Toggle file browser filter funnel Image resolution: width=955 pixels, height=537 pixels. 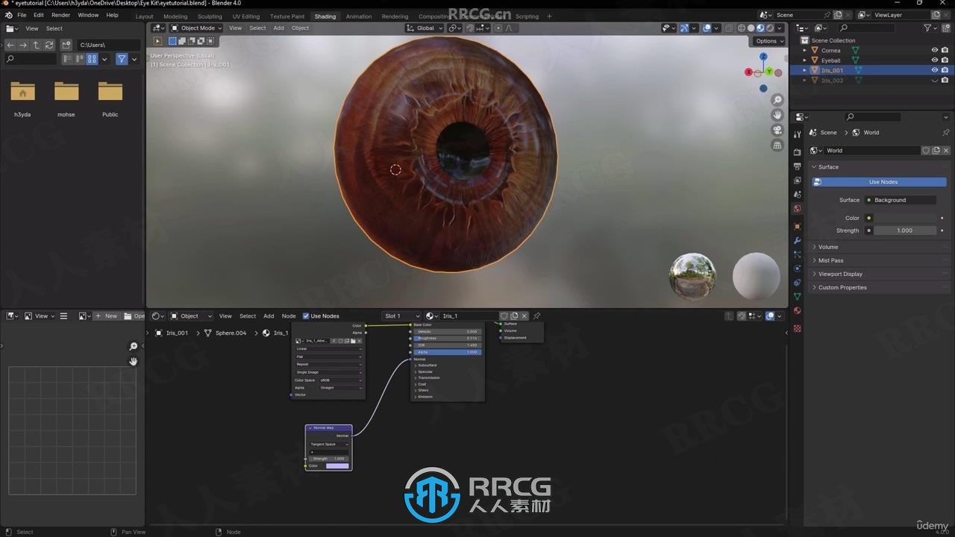[122, 59]
